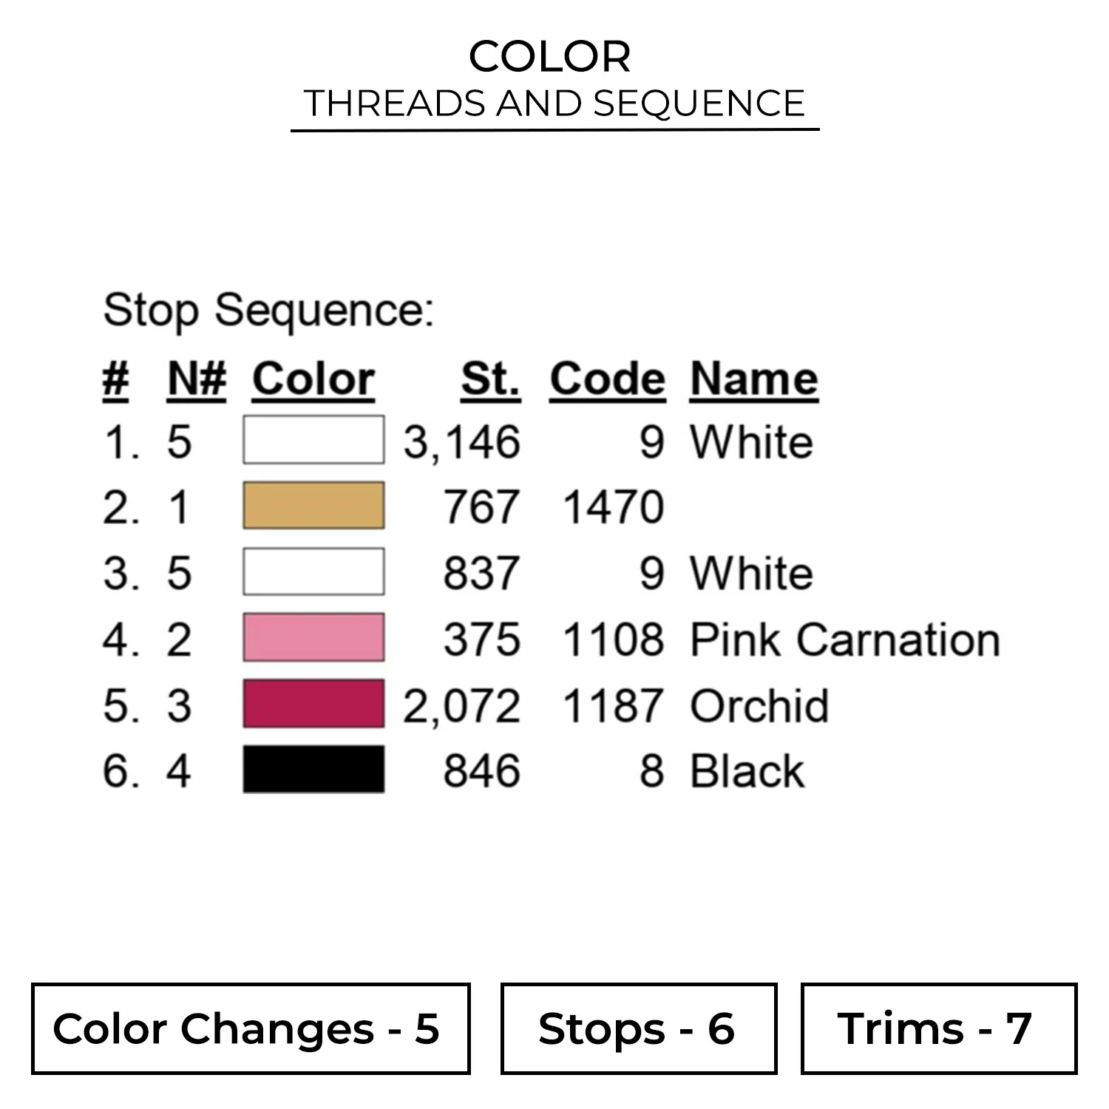Viewport: 1109px width, 1109px height.
Task: Click the tan color swatch in row 2
Action: (313, 506)
